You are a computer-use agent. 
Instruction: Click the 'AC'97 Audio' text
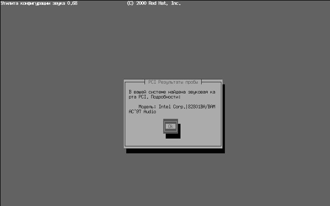click(x=142, y=112)
